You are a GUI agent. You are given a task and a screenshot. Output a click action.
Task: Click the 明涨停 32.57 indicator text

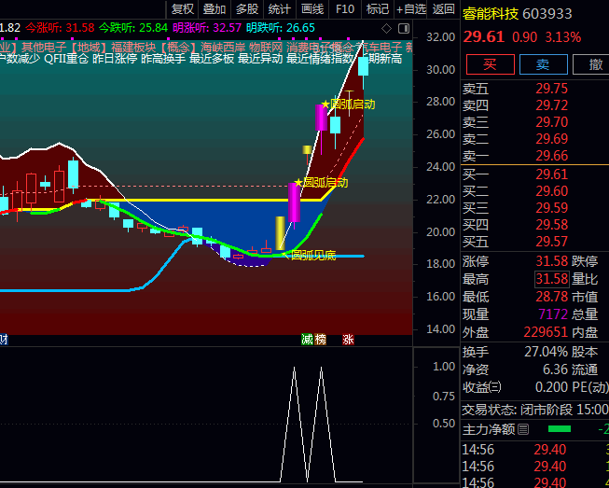coord(207,28)
